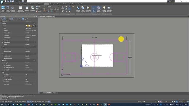Open the Output ribbon tab
Screen dimensions: 189x106
(x=59, y=4)
